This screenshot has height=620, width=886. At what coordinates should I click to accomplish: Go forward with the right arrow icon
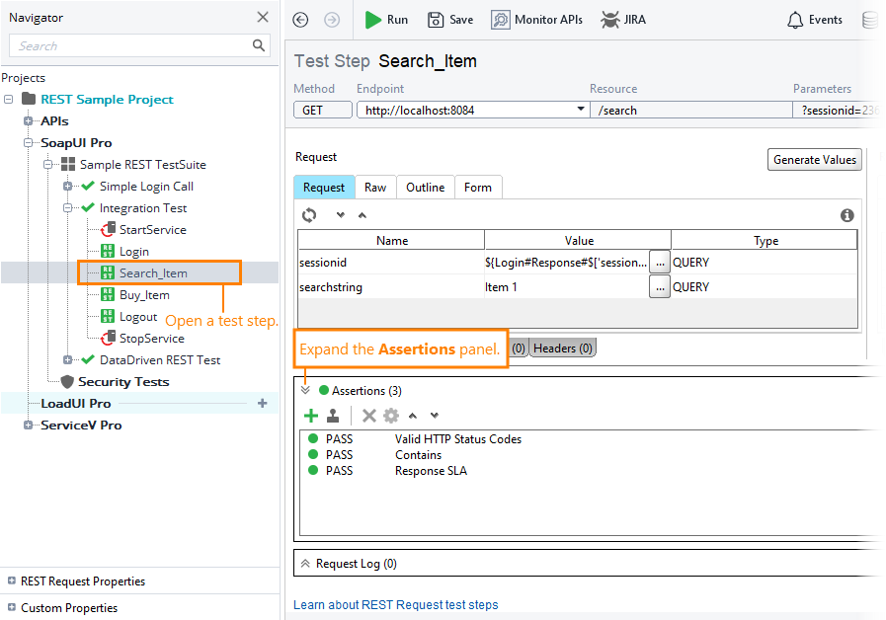332,20
